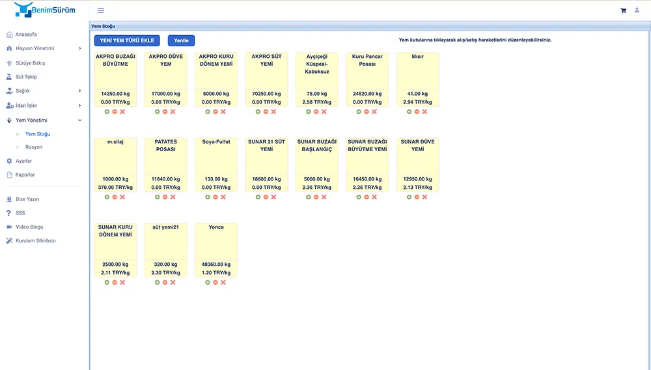This screenshot has width=651, height=370.
Task: Click orange minus icon under Mısır
Action: 417,111
